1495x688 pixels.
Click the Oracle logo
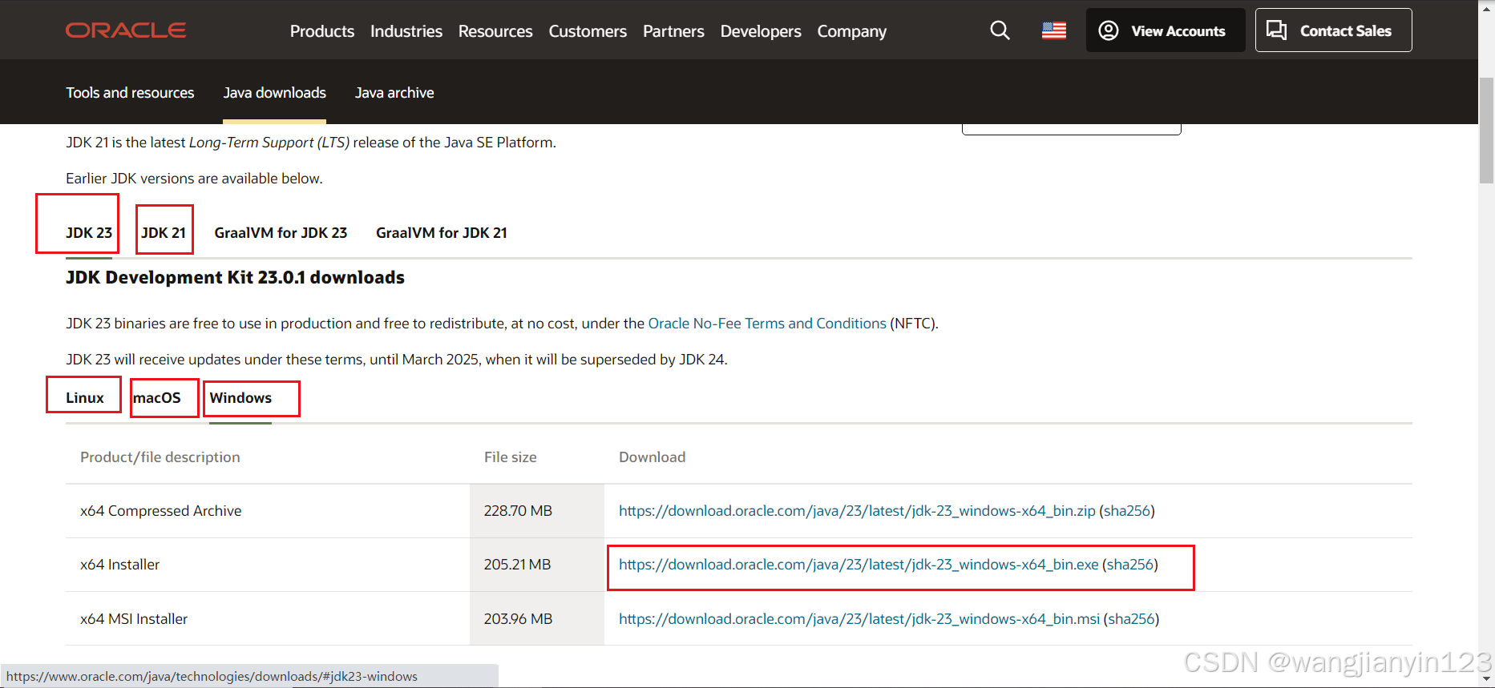pos(126,30)
